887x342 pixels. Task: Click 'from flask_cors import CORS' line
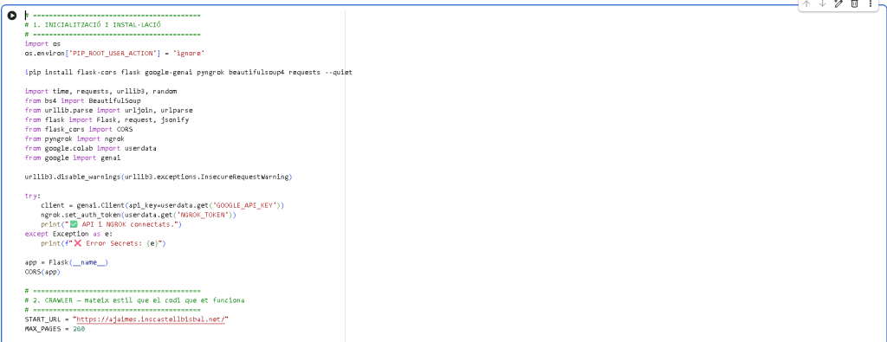point(79,130)
